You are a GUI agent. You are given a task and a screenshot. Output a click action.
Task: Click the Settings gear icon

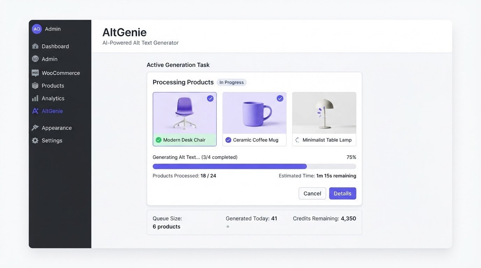(x=35, y=140)
